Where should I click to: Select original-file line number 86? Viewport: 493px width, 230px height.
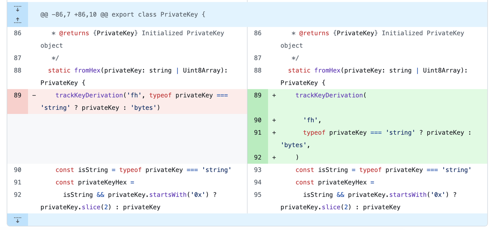click(x=17, y=33)
